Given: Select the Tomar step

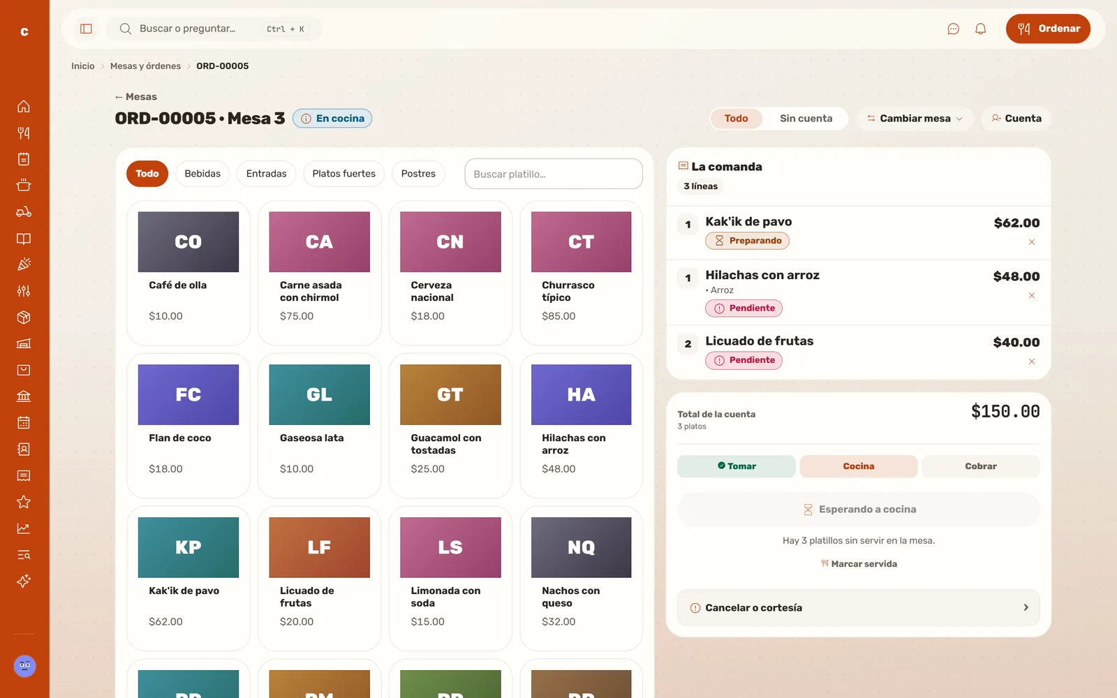Looking at the screenshot, I should pyautogui.click(x=737, y=466).
